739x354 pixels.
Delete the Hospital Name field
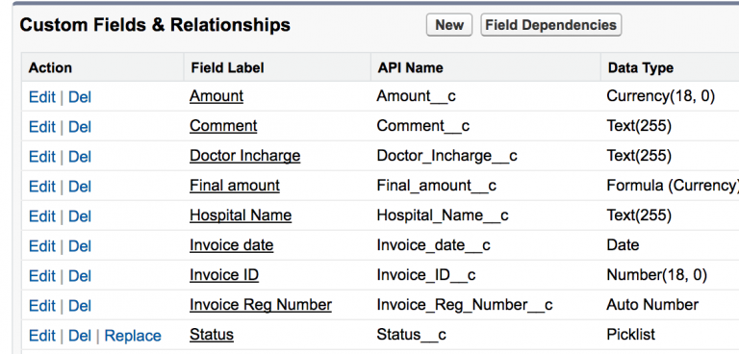(80, 216)
